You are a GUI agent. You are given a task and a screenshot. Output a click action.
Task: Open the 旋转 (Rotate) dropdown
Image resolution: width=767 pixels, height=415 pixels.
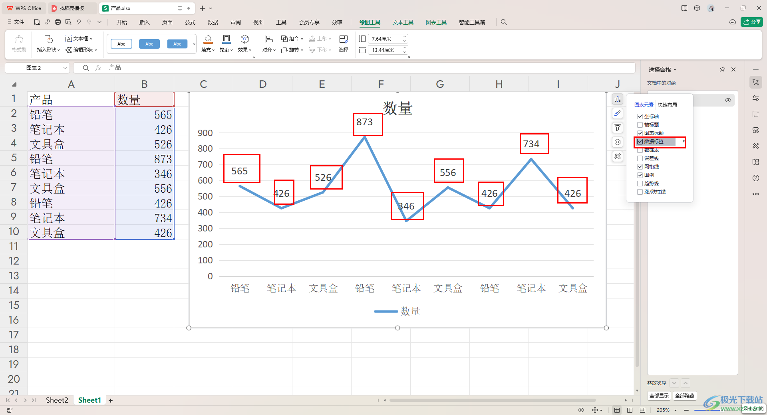(292, 50)
